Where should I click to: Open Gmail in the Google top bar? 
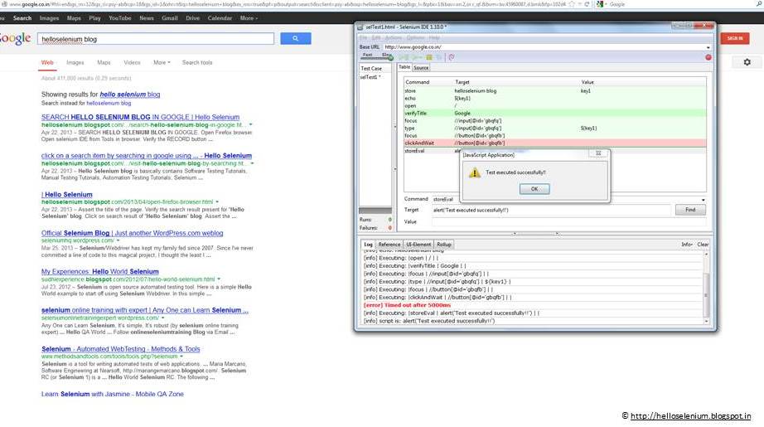pos(170,18)
